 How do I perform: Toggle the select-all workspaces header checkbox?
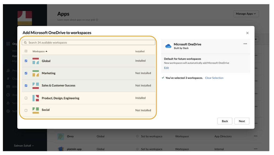(26, 51)
